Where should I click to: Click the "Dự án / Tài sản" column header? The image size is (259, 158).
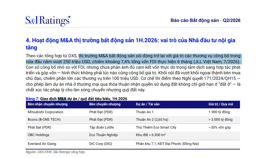pos(148,104)
